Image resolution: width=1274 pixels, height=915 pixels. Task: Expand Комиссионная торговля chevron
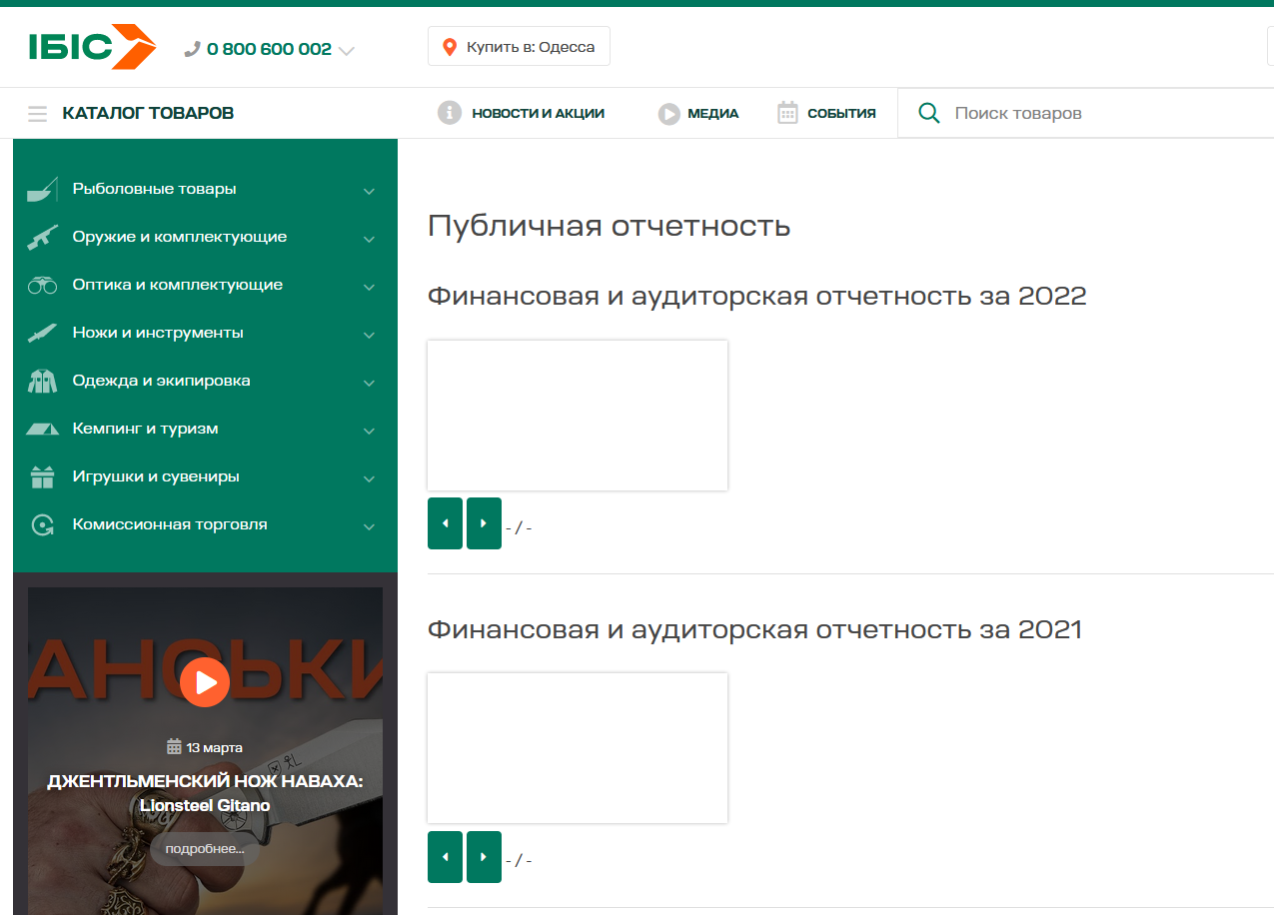(x=369, y=526)
